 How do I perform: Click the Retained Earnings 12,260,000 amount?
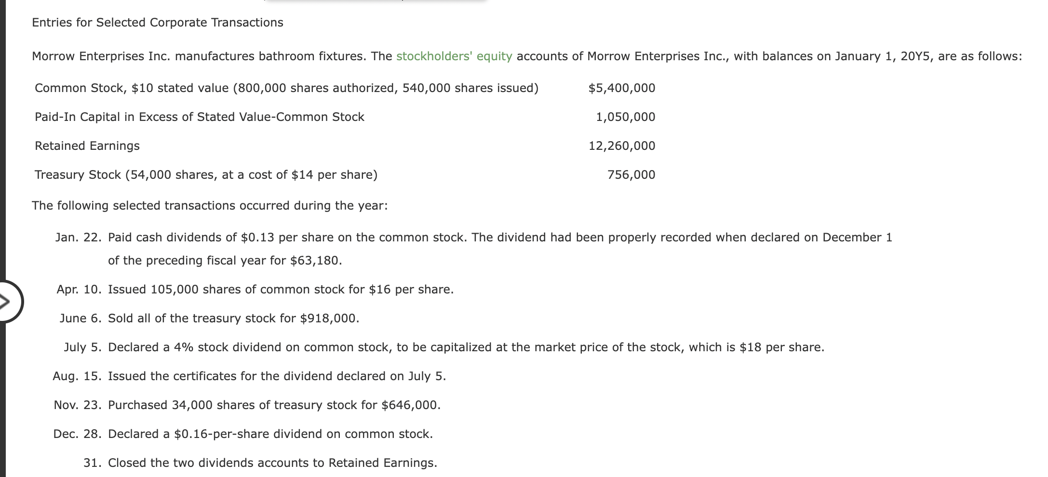[622, 146]
